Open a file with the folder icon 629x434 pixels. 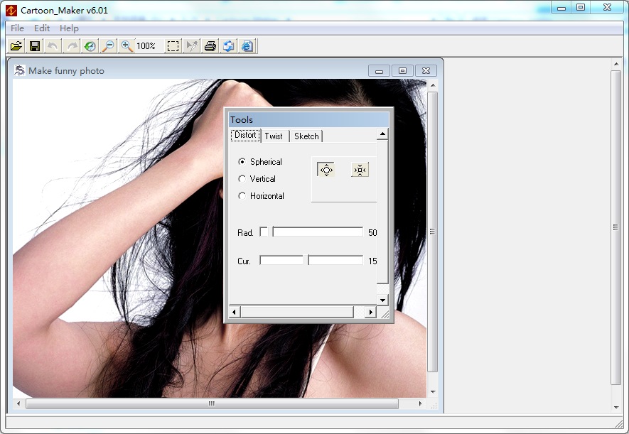16,46
